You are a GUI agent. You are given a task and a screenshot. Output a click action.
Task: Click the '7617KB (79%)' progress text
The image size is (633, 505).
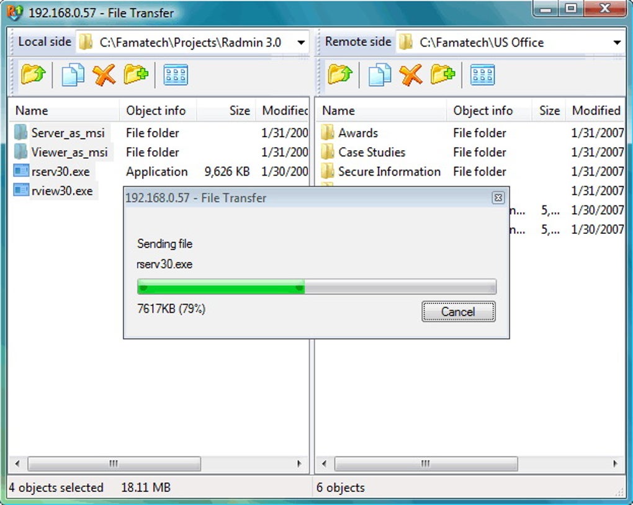pos(171,309)
